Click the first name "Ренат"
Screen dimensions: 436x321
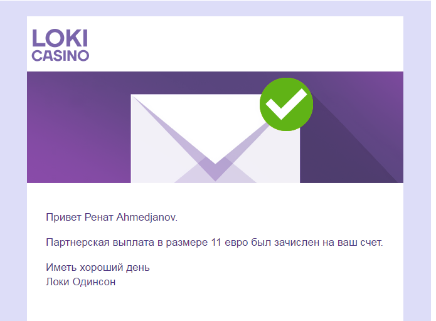point(97,218)
